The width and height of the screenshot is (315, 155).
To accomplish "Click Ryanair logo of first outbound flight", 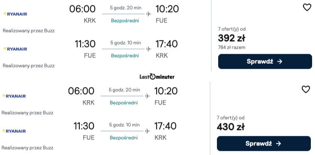I will pos(15,14).
